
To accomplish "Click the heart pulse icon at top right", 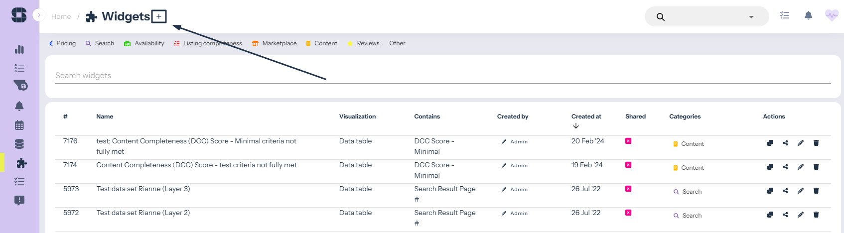I will click(x=831, y=16).
